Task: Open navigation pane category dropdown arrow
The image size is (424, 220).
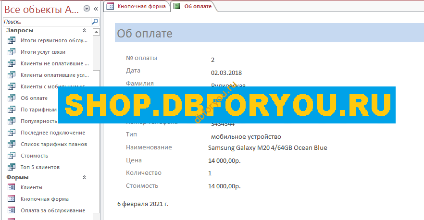Action: click(x=87, y=9)
